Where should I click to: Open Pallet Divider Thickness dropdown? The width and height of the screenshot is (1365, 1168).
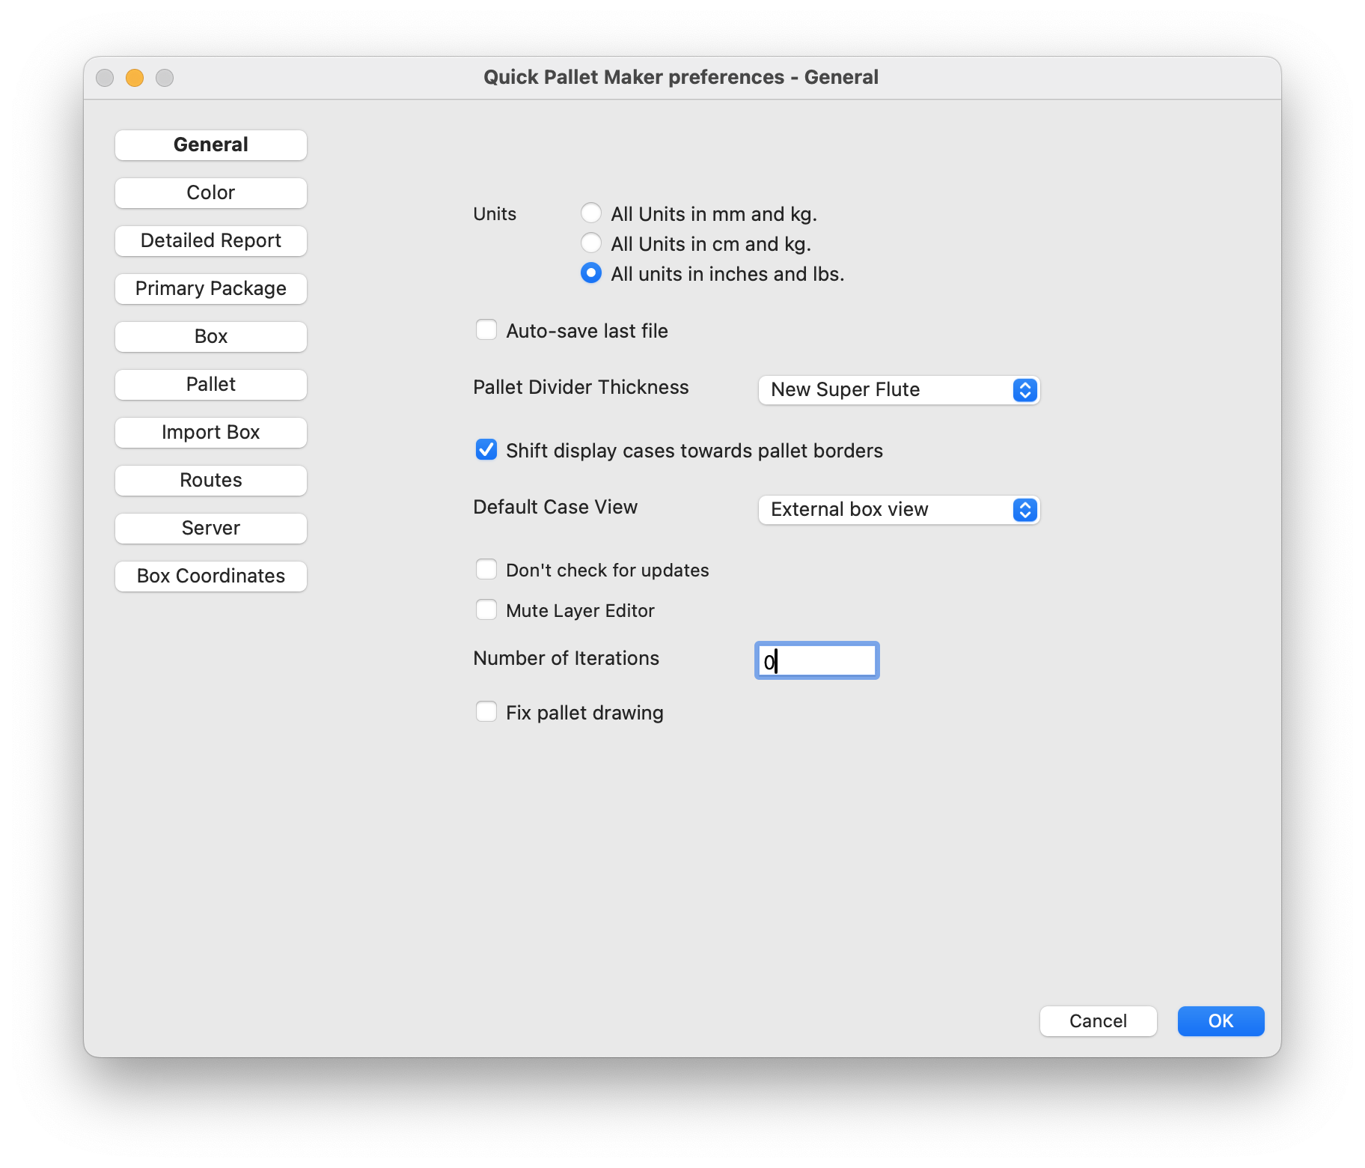point(899,390)
